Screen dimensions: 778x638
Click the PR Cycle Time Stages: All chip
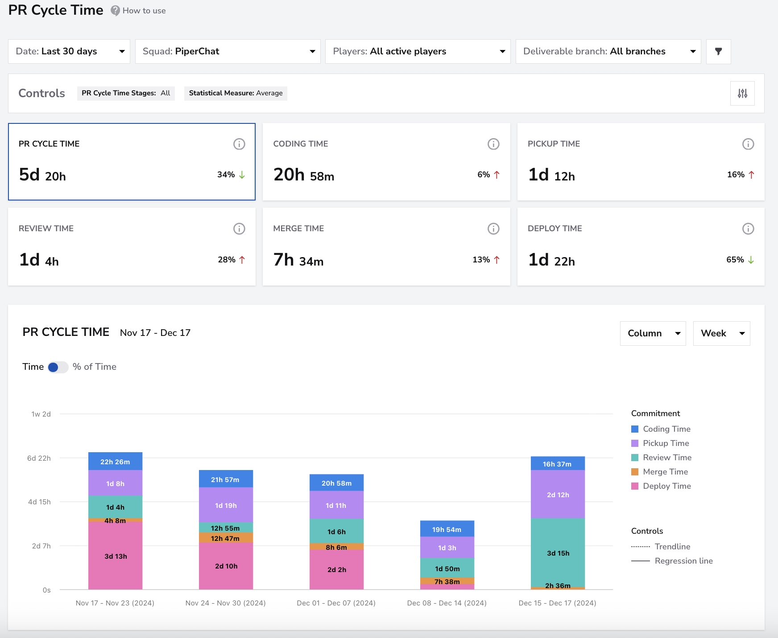[126, 93]
